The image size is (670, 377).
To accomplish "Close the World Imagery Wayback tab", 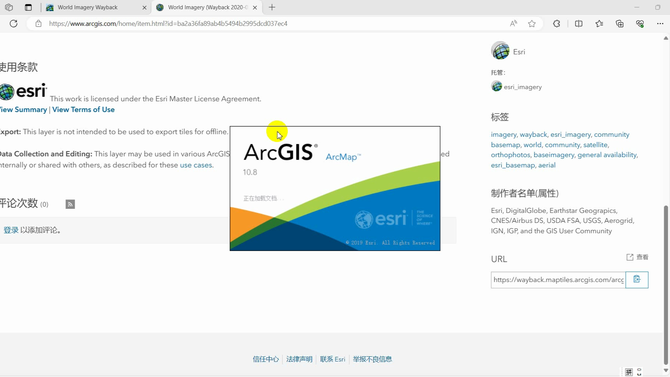I will pos(144,7).
